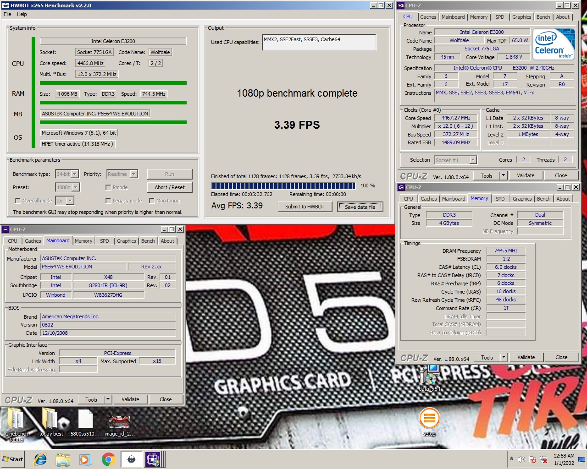Click the Core speed 4466.8 MHz field
The width and height of the screenshot is (587, 469).
tap(91, 63)
